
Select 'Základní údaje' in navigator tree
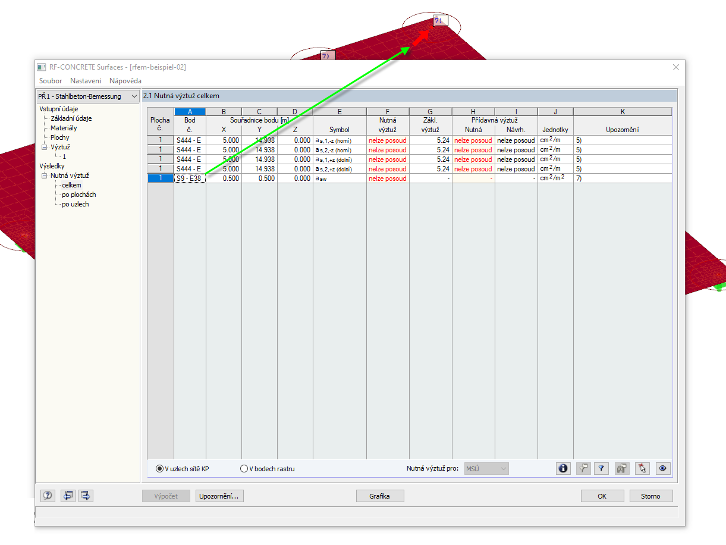point(71,118)
